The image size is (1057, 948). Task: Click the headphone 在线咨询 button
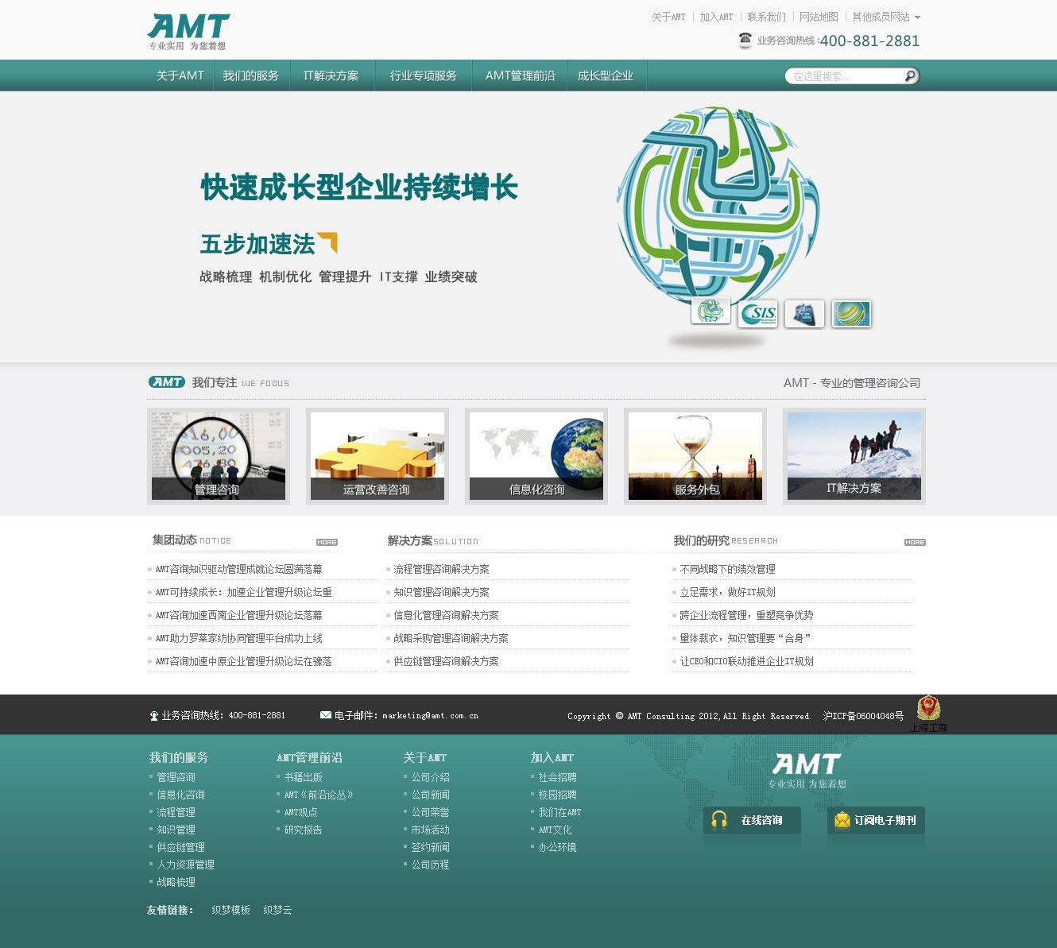[752, 820]
